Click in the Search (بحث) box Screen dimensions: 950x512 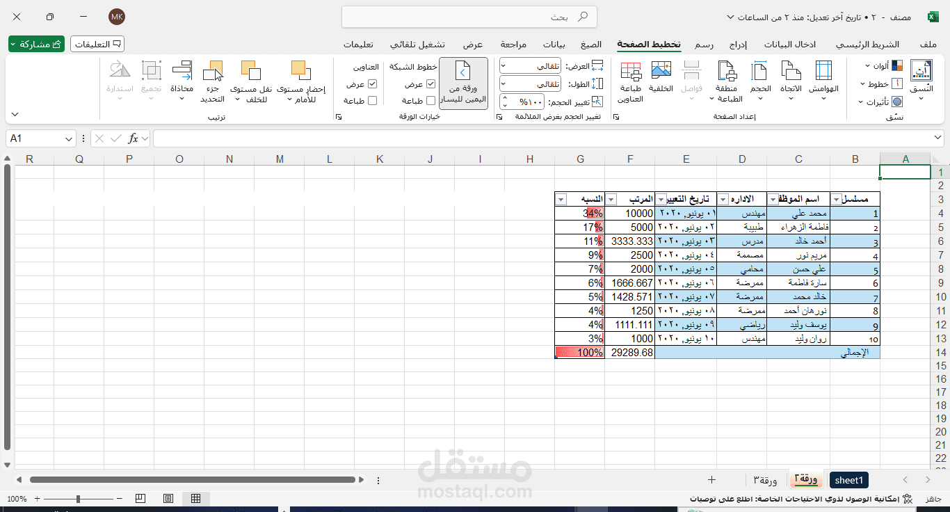469,17
